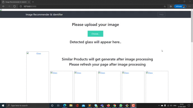This screenshot has width=193, height=108.
Task: Open the Office app in the taskbar
Action: (77, 105)
